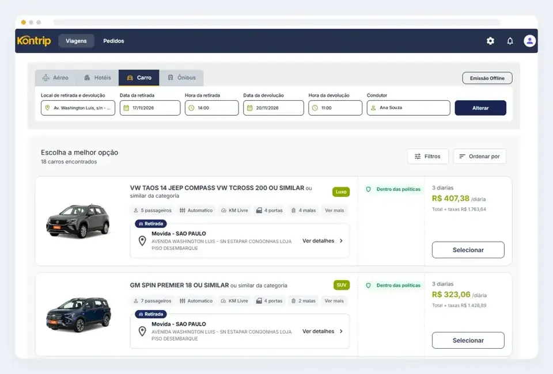Click calendar icon in Data da devolução
553x374 pixels.
[x=249, y=108]
